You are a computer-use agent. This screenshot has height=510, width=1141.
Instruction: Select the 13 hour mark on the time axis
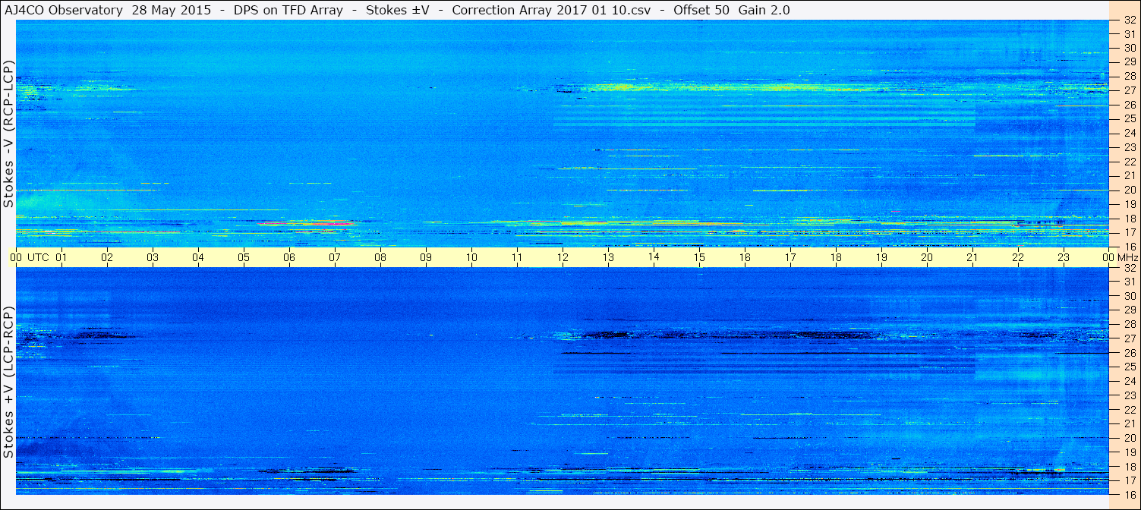[x=608, y=257]
